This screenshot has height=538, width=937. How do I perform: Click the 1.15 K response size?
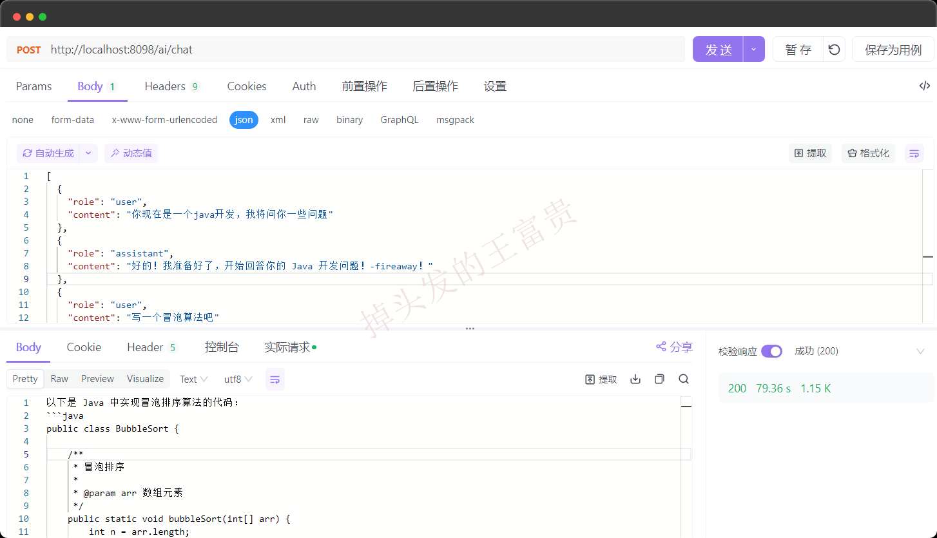[816, 389]
